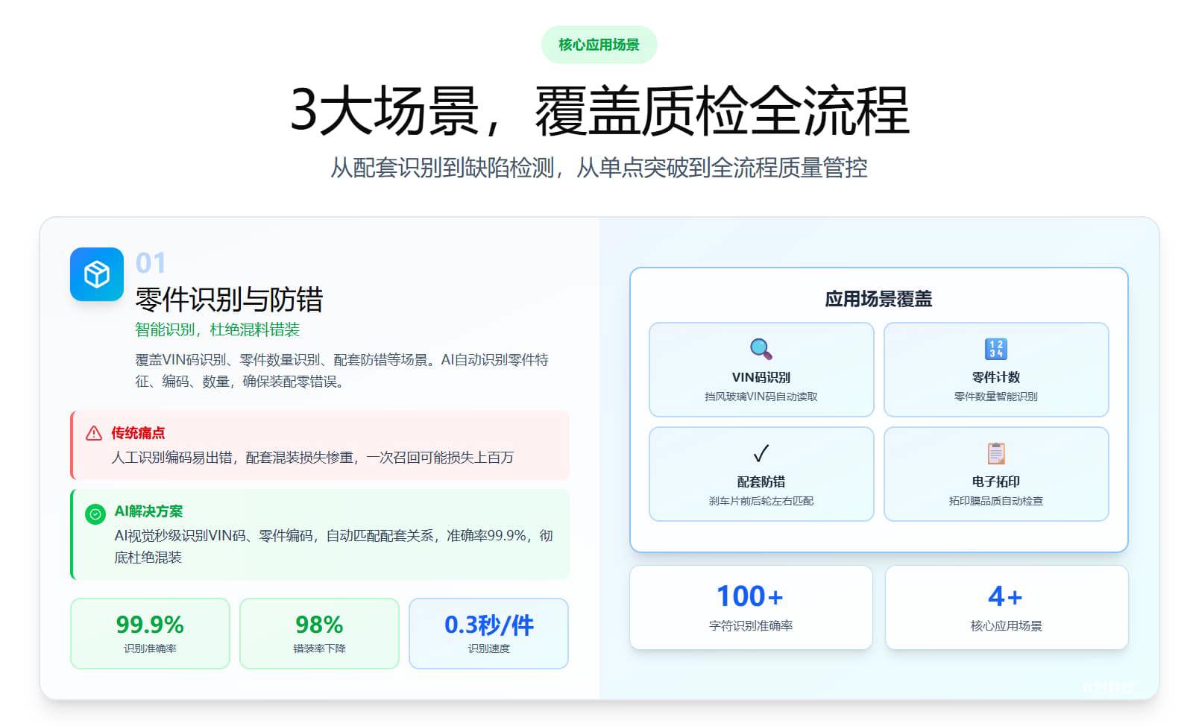Click the 1234 number icon for 零件计数

pos(995,349)
